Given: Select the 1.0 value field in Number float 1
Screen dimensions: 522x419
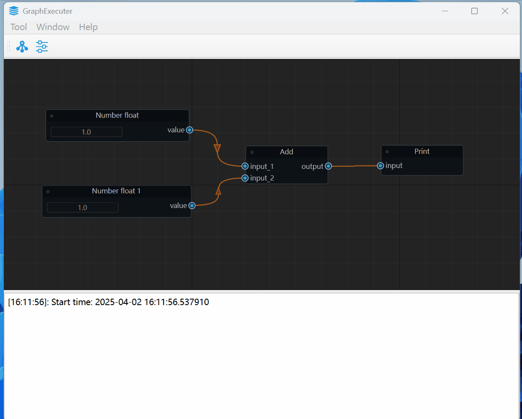Looking at the screenshot, I should (x=82, y=207).
